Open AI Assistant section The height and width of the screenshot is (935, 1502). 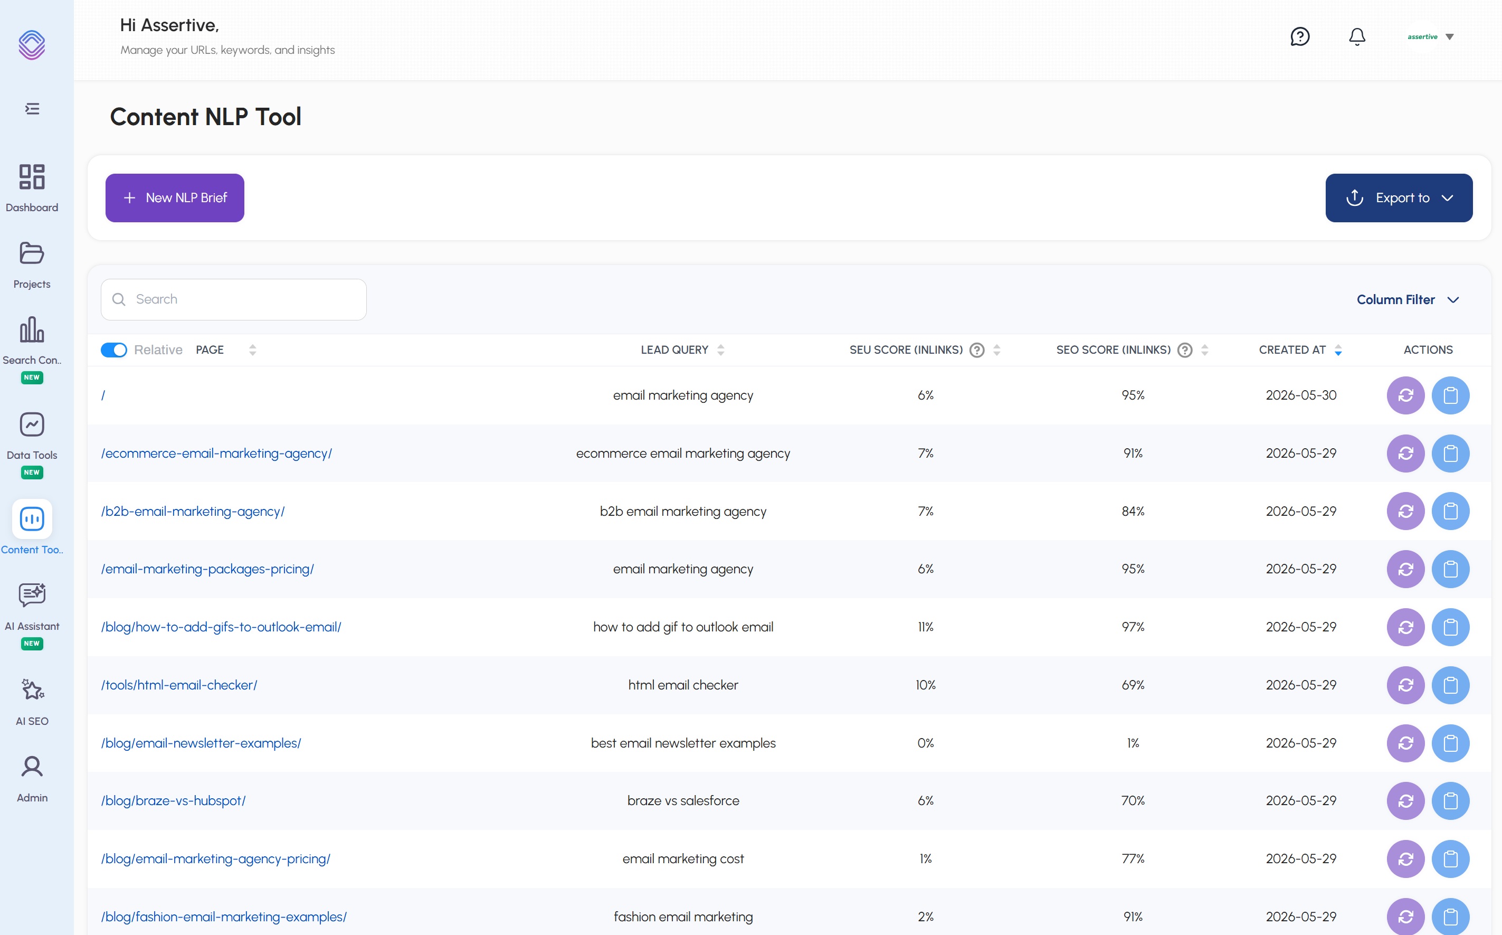32,616
